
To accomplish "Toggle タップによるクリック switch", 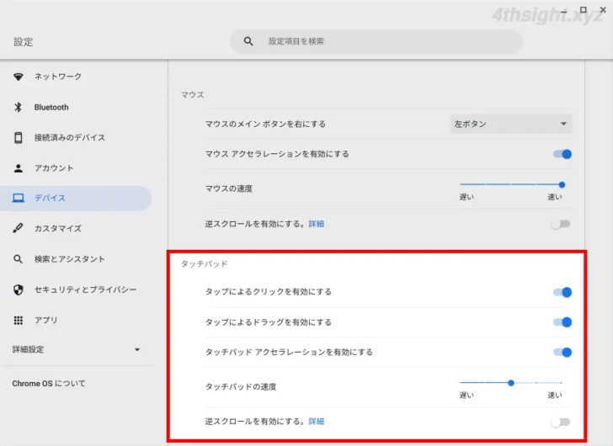I will 562,292.
